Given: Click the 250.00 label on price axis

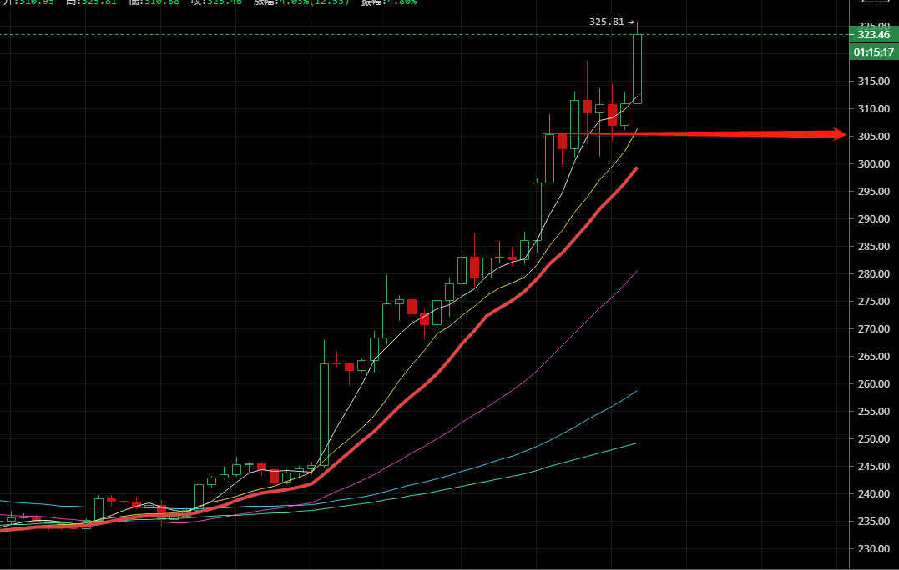Looking at the screenshot, I should 872,439.
